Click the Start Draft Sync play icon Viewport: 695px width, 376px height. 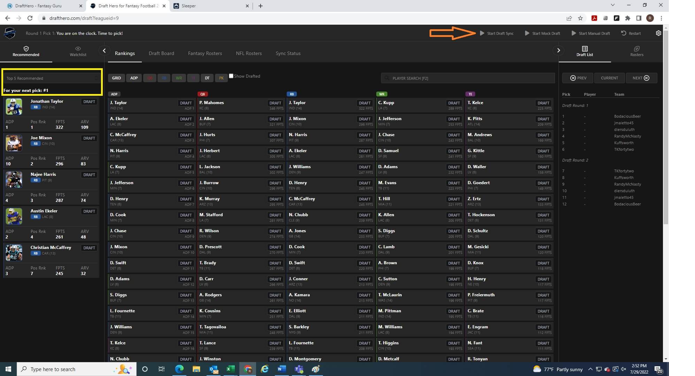click(482, 33)
